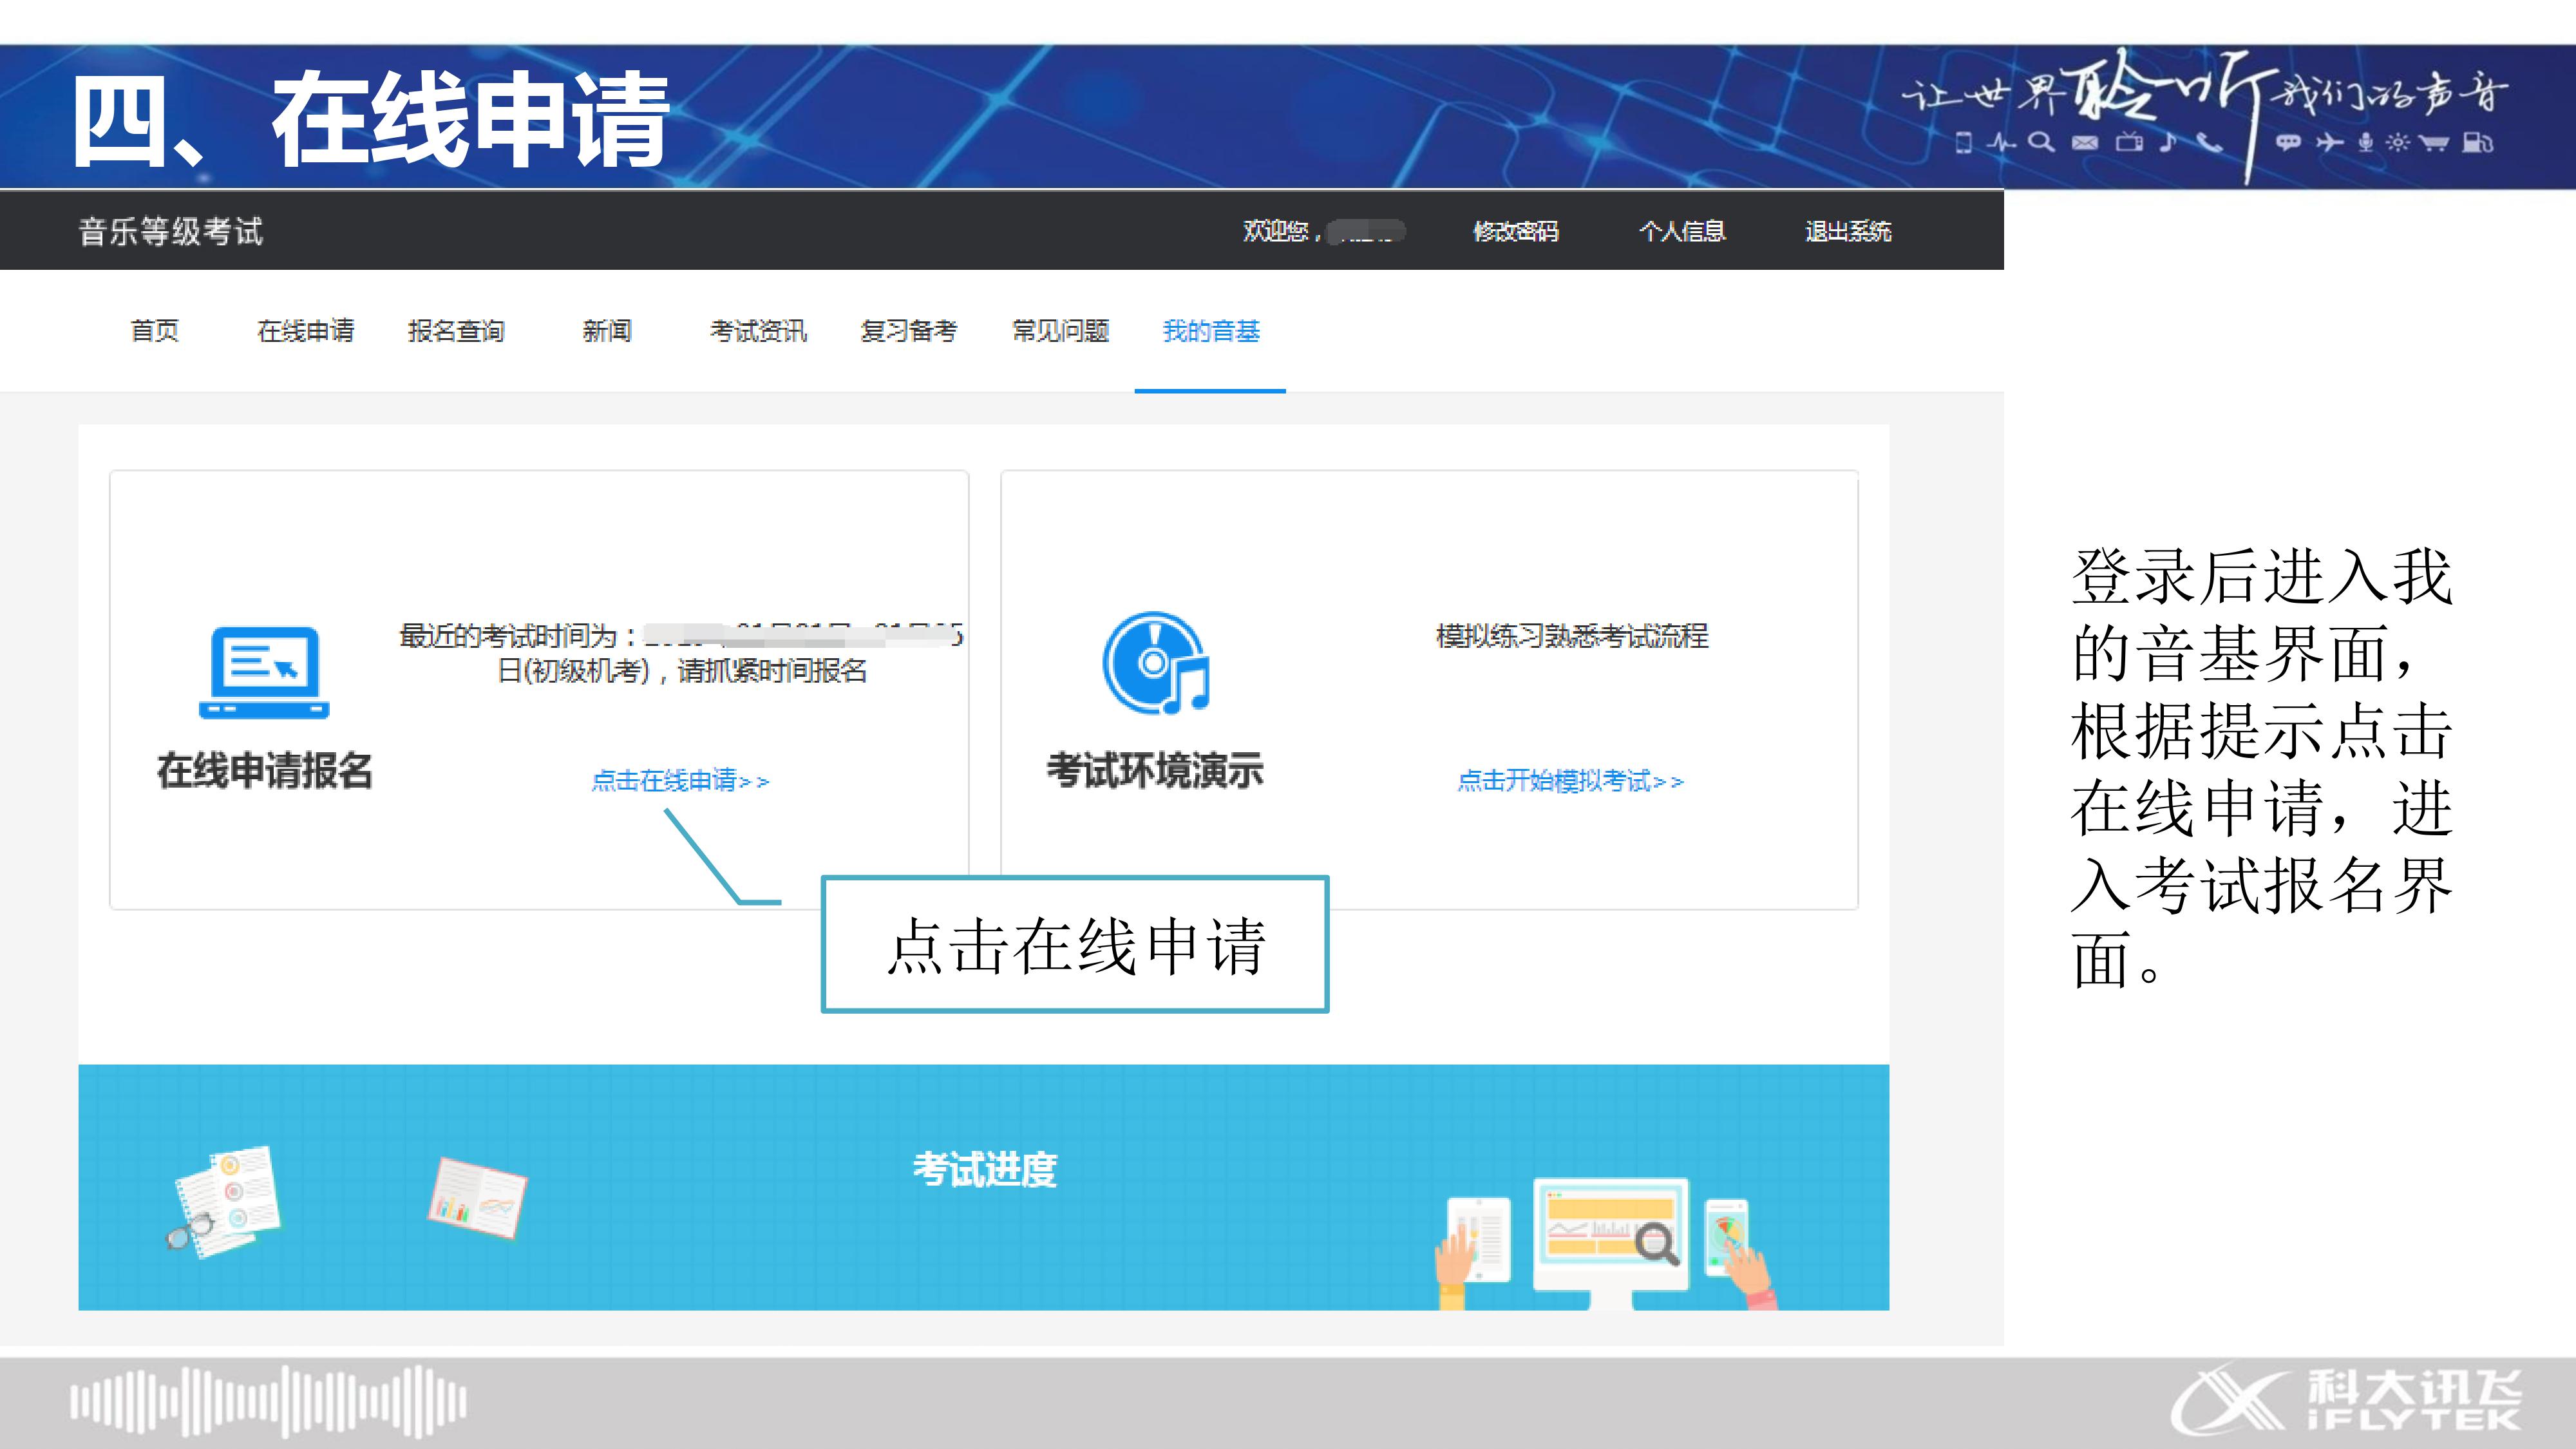The width and height of the screenshot is (2576, 1449).
Task: Click the 点击在线申请>> link
Action: pos(680,781)
